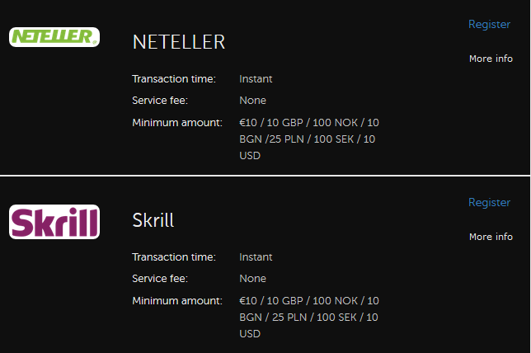
Task: Click Skrill's Minimum amount label
Action: pyautogui.click(x=176, y=301)
